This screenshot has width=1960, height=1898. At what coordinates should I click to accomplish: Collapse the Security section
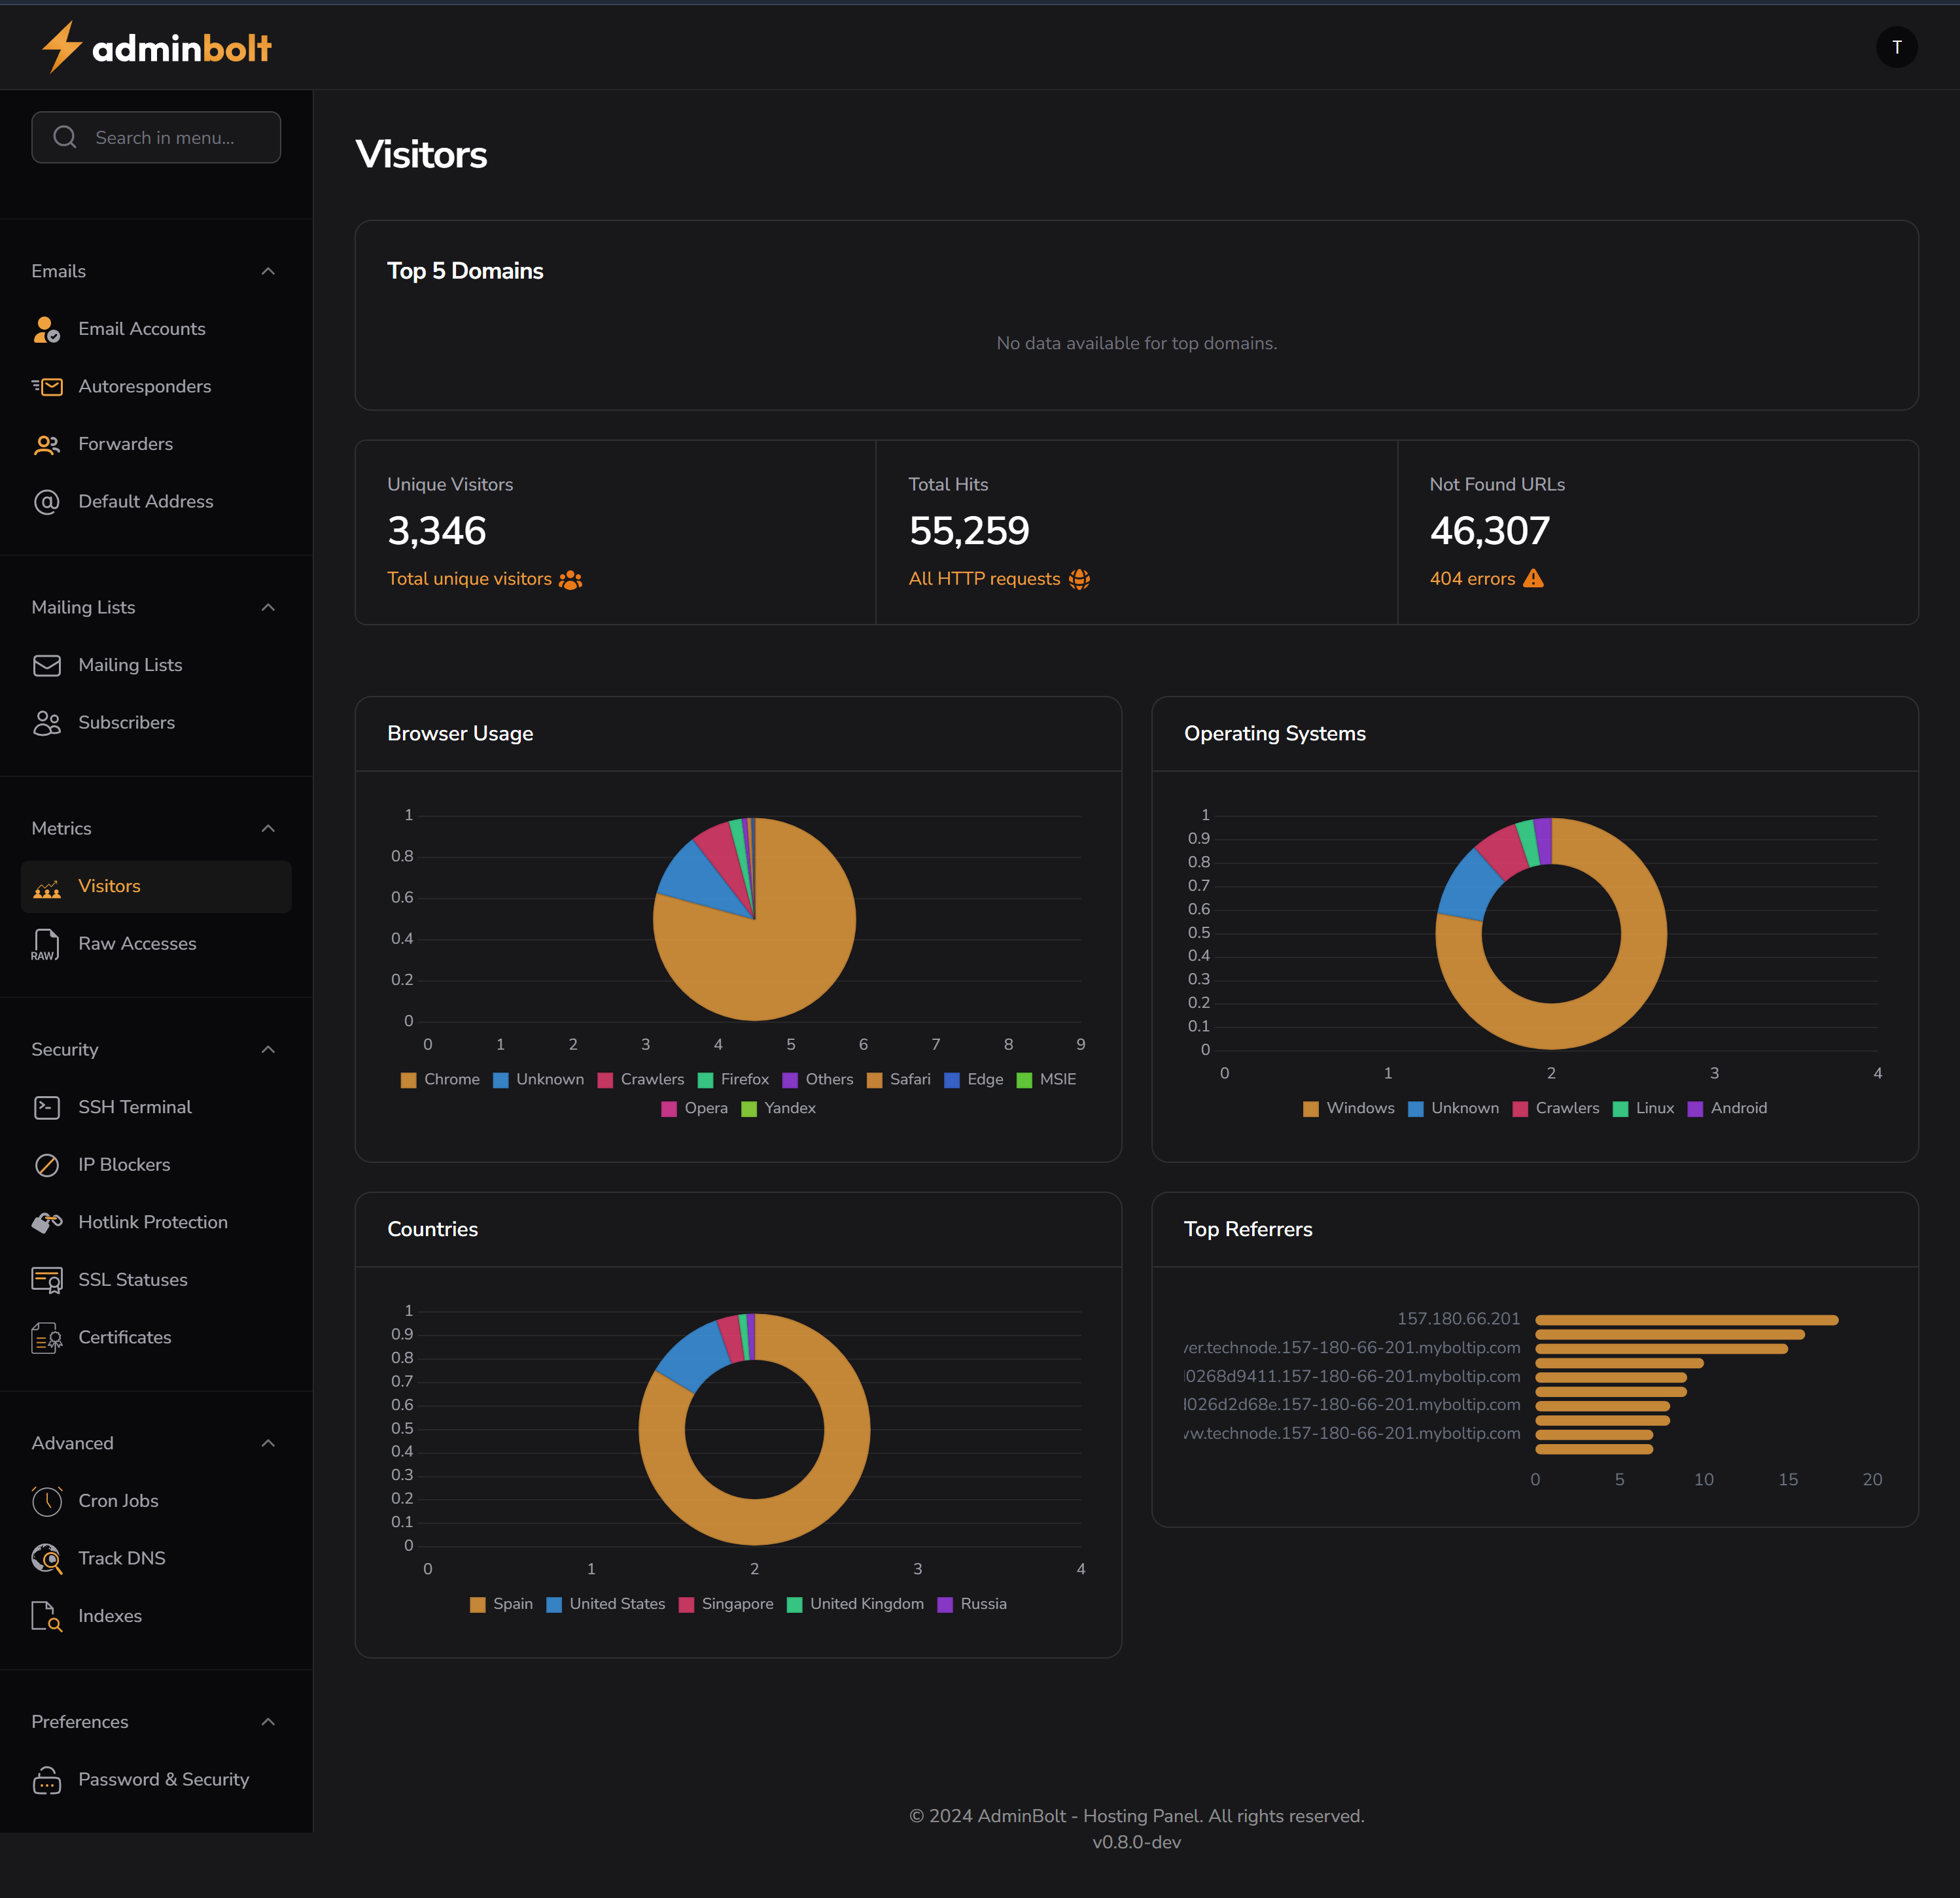(x=267, y=1050)
